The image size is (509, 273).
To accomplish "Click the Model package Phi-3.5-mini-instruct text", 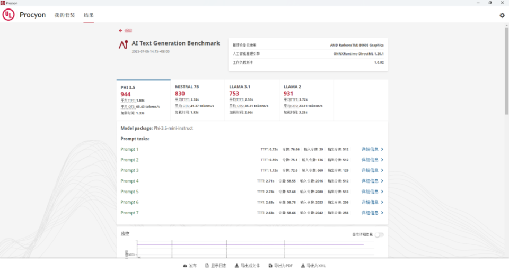I will [x=157, y=128].
